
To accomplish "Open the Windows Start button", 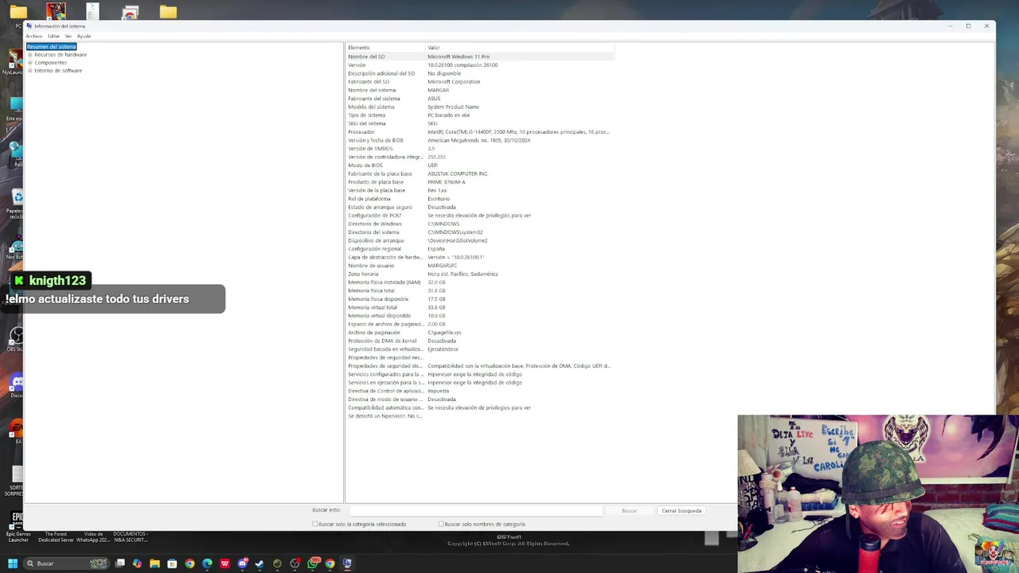I will pos(13,563).
